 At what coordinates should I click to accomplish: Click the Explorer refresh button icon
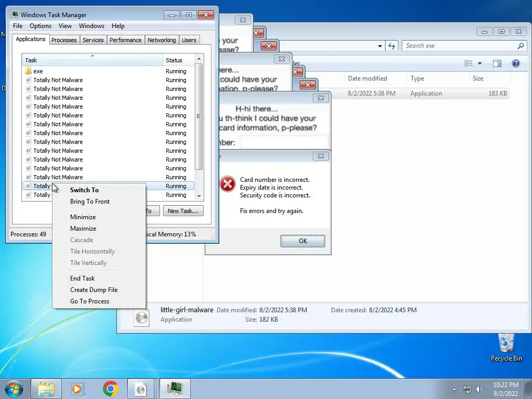392,46
